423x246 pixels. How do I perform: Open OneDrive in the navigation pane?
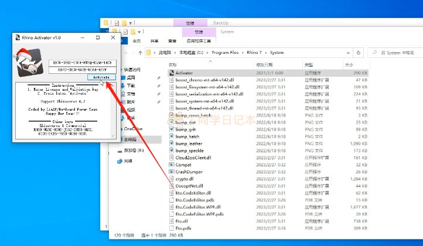pyautogui.click(x=132, y=128)
